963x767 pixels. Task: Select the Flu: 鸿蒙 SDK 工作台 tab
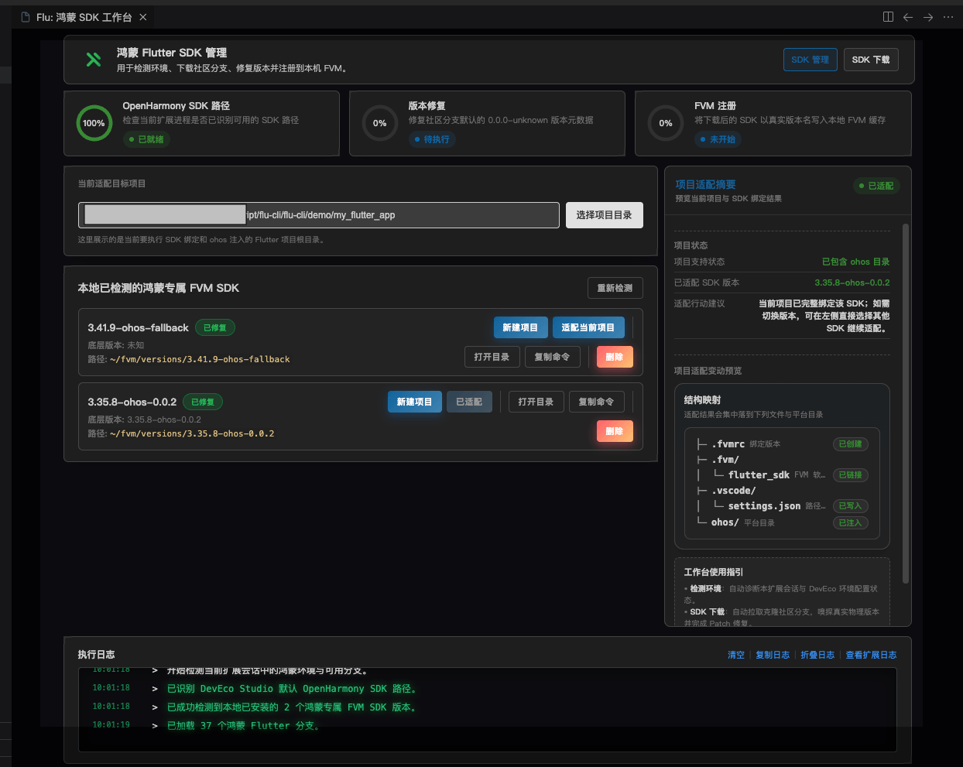(x=84, y=17)
